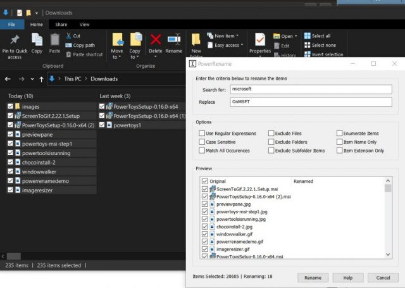Screen dimensions: 405x288
Task: Uncheck the images folder checkbox
Action: click(10, 106)
